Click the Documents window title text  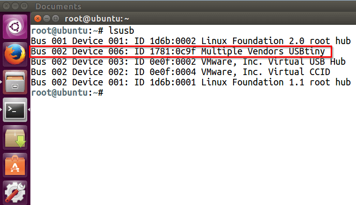click(58, 7)
